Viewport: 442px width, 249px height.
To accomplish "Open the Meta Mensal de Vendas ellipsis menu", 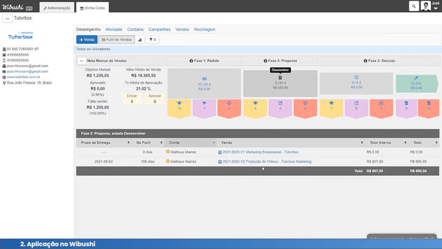I will pos(81,61).
